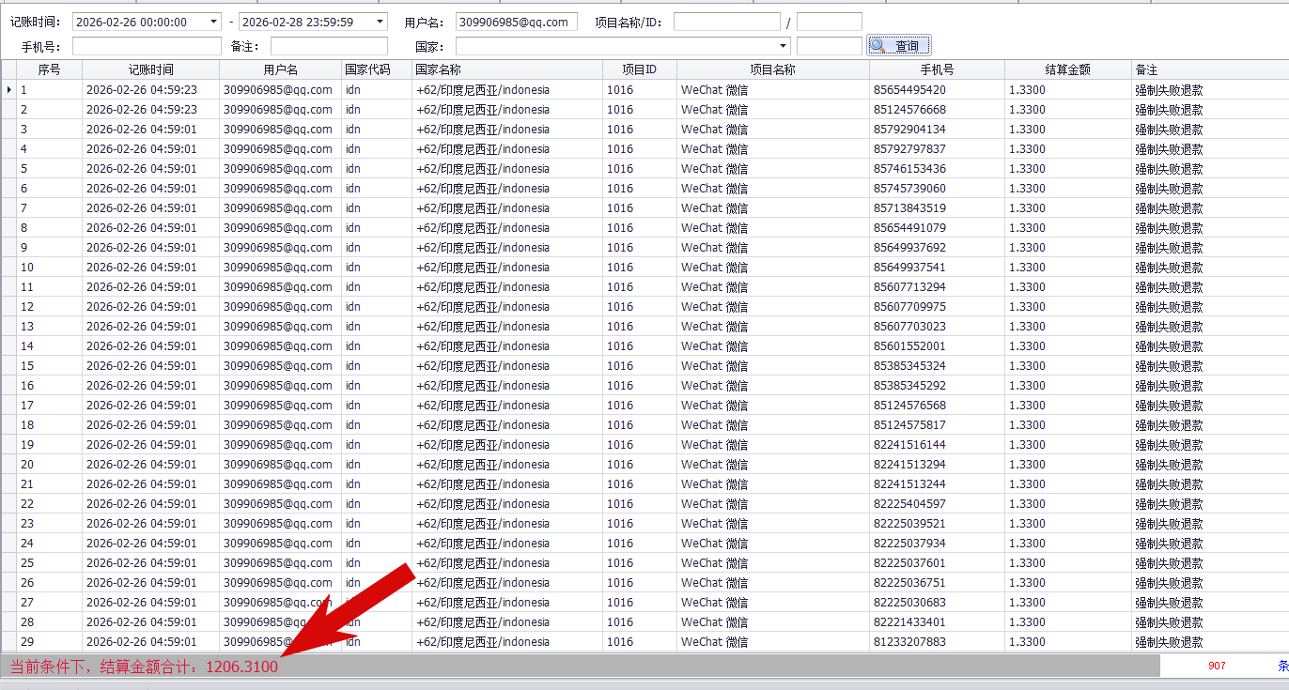Click the row indicator arrow of row 1
The height and width of the screenshot is (690, 1289).
[x=8, y=90]
